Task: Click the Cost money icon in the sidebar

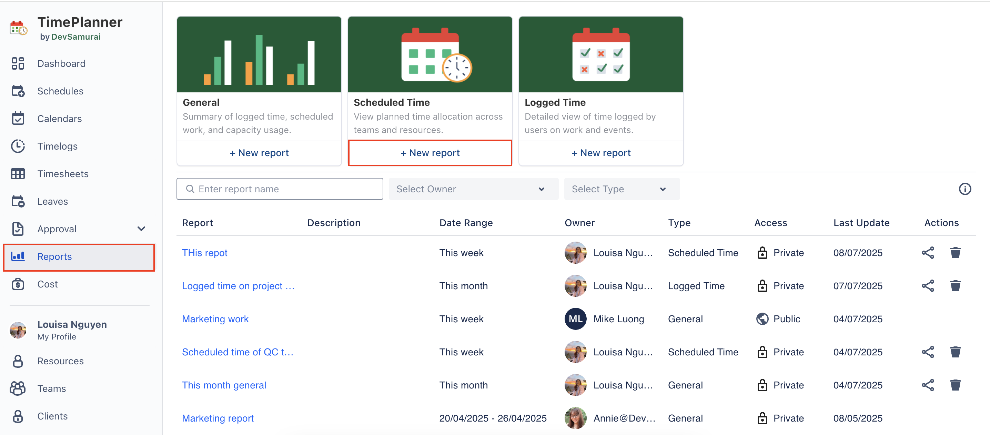Action: pos(18,284)
